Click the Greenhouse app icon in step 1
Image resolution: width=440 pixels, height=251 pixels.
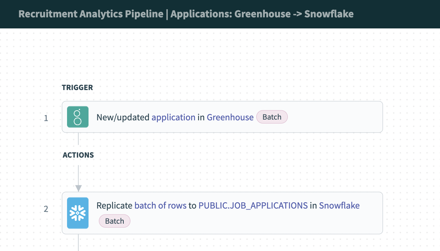point(78,117)
